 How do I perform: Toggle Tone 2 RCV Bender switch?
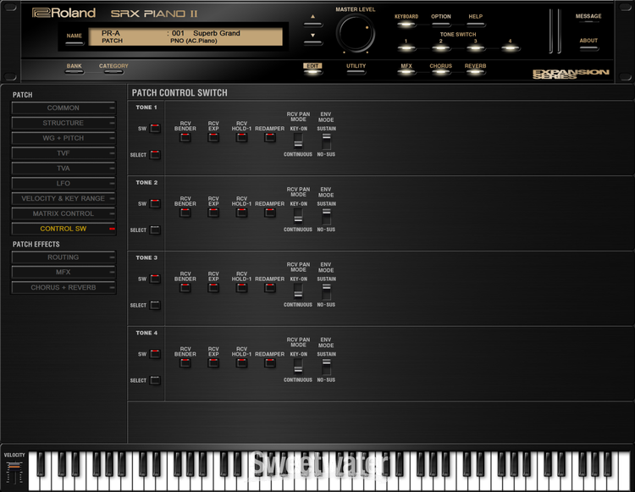pos(185,213)
